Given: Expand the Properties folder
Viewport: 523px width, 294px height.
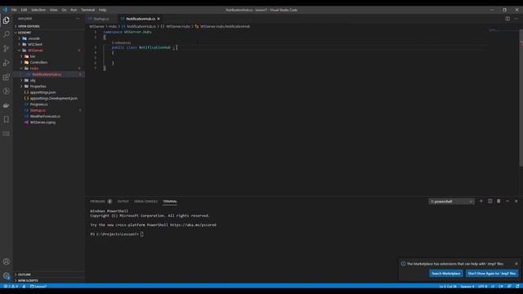Looking at the screenshot, I should 38,87.
